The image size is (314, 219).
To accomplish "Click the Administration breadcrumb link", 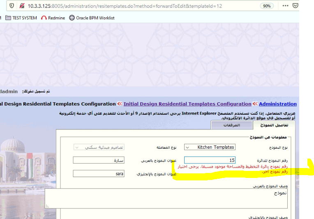I will coord(277,104).
